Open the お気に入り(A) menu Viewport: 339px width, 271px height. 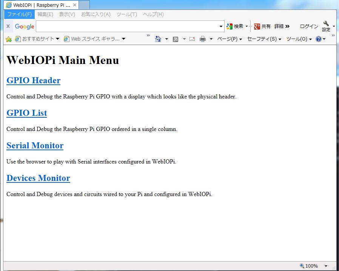[x=96, y=14]
